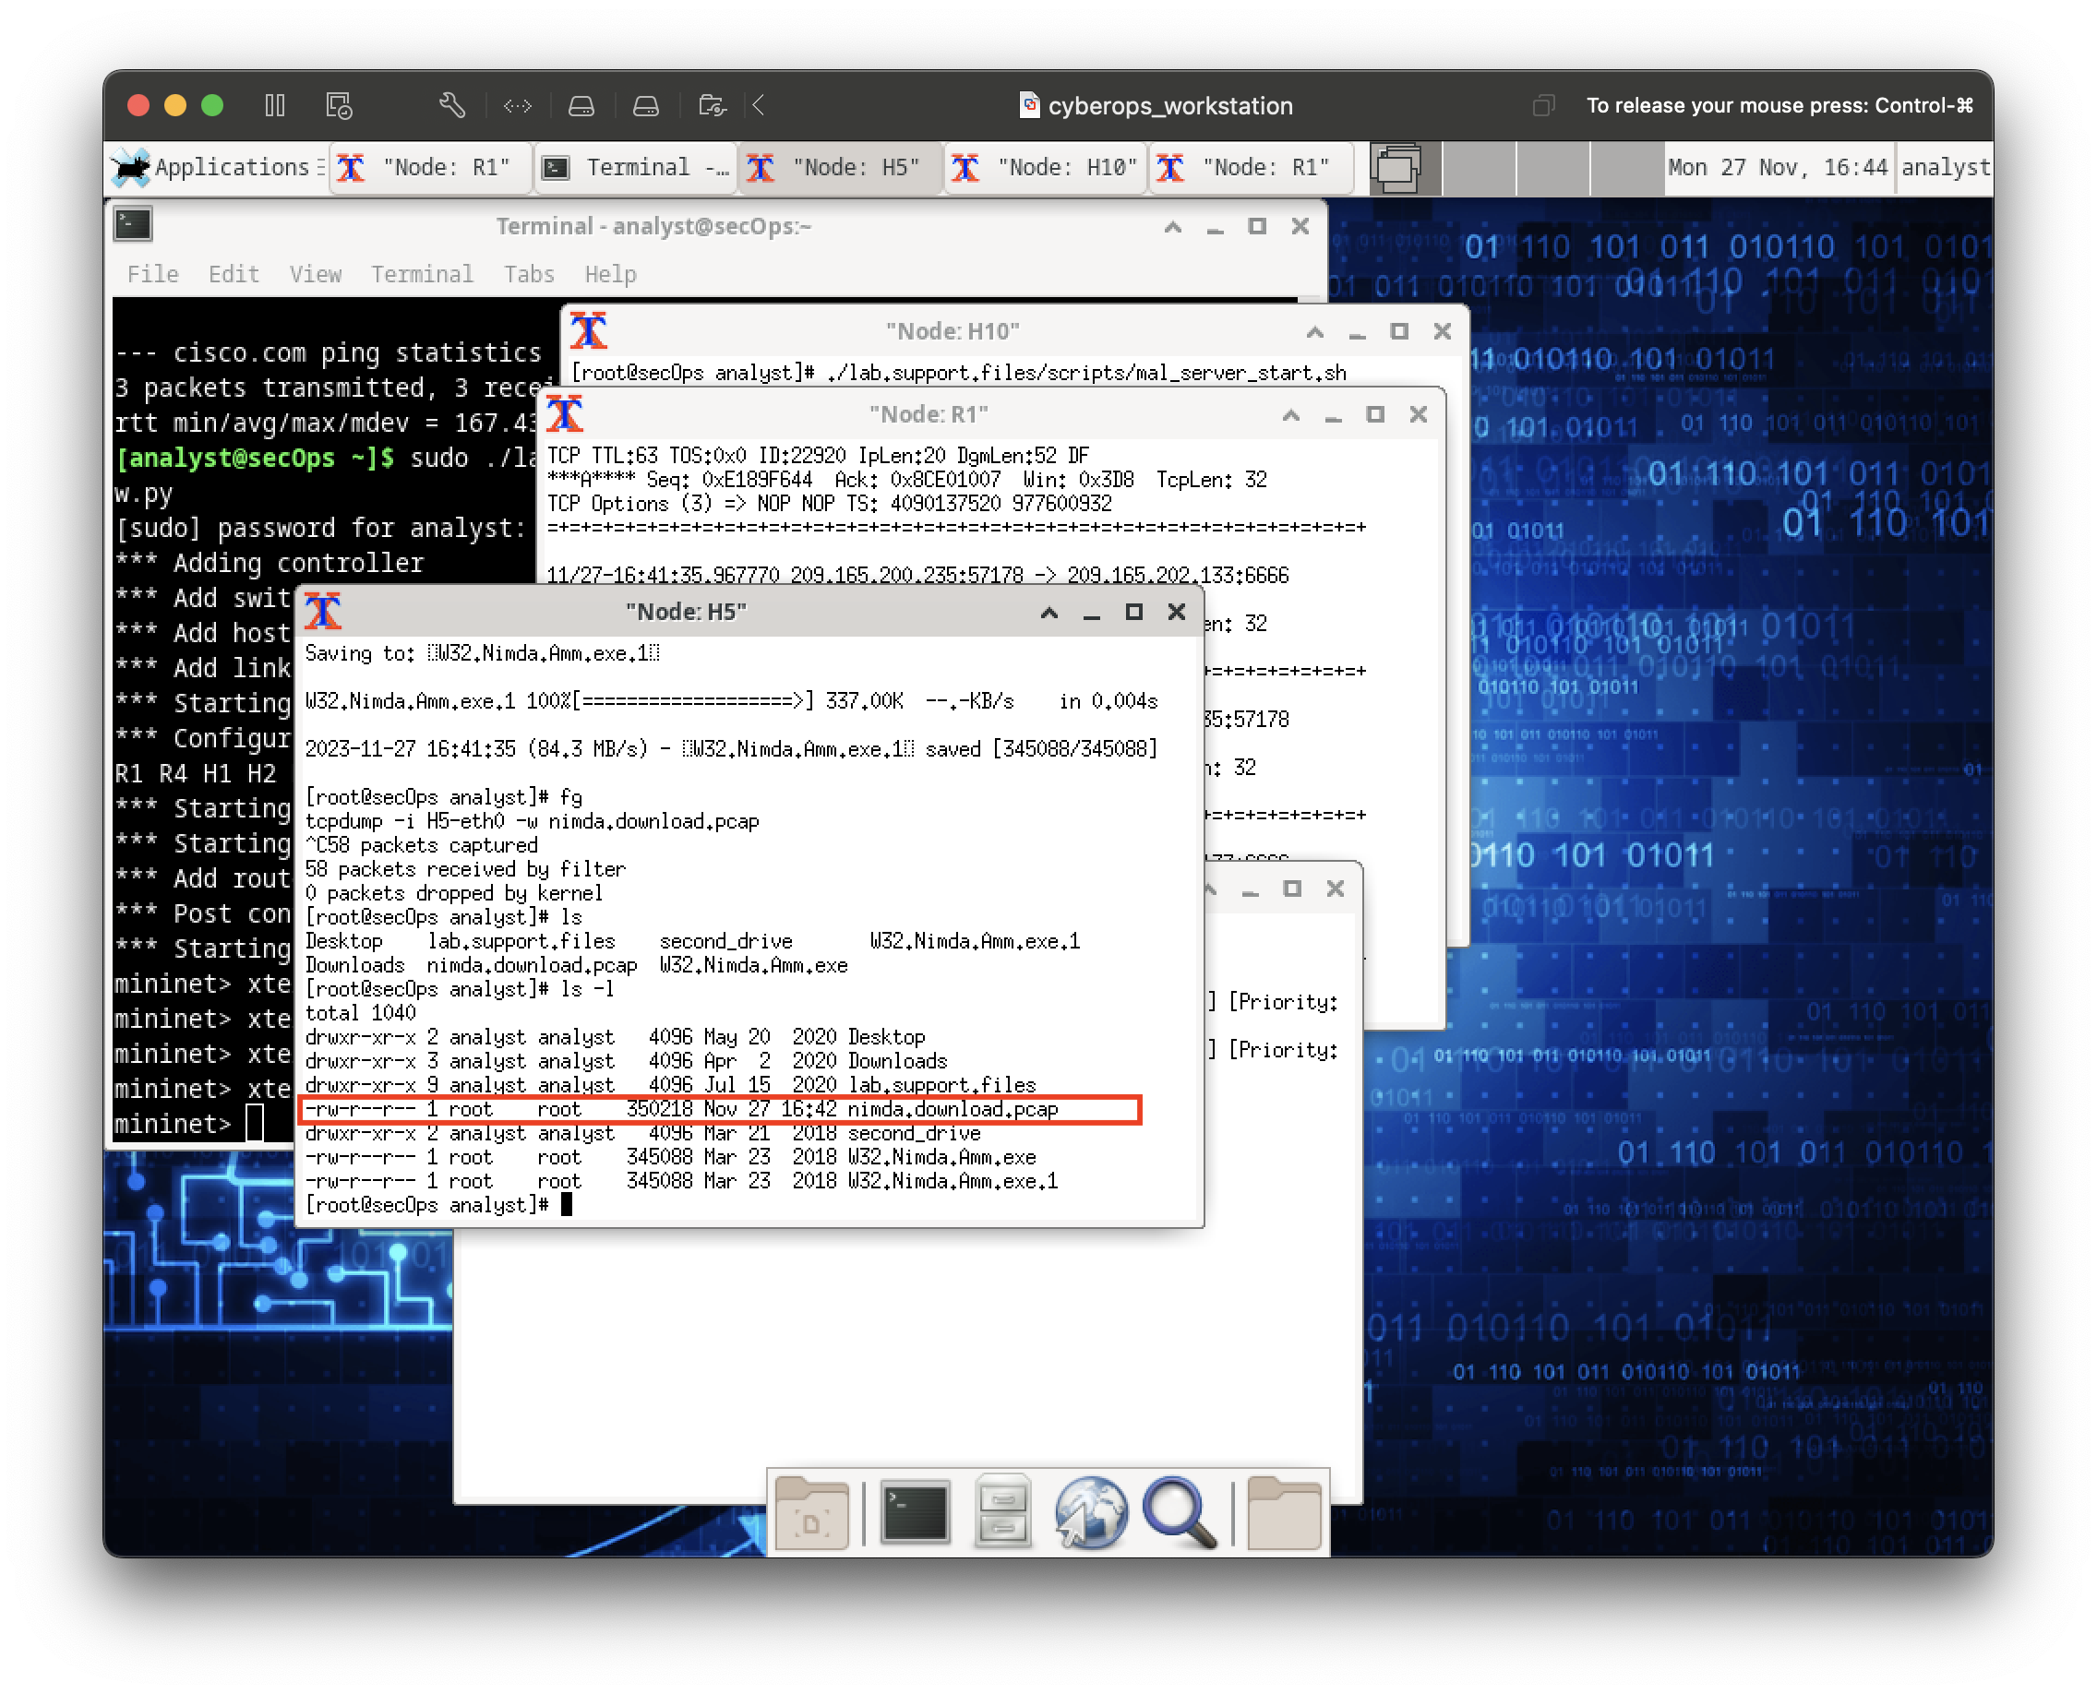The height and width of the screenshot is (1694, 2097).
Task: Open the Terminal menu in Terminal window
Action: [x=422, y=274]
